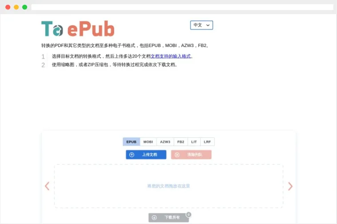This screenshot has height=224, width=337.
Task: Select the LIT format tab
Action: [x=194, y=142]
